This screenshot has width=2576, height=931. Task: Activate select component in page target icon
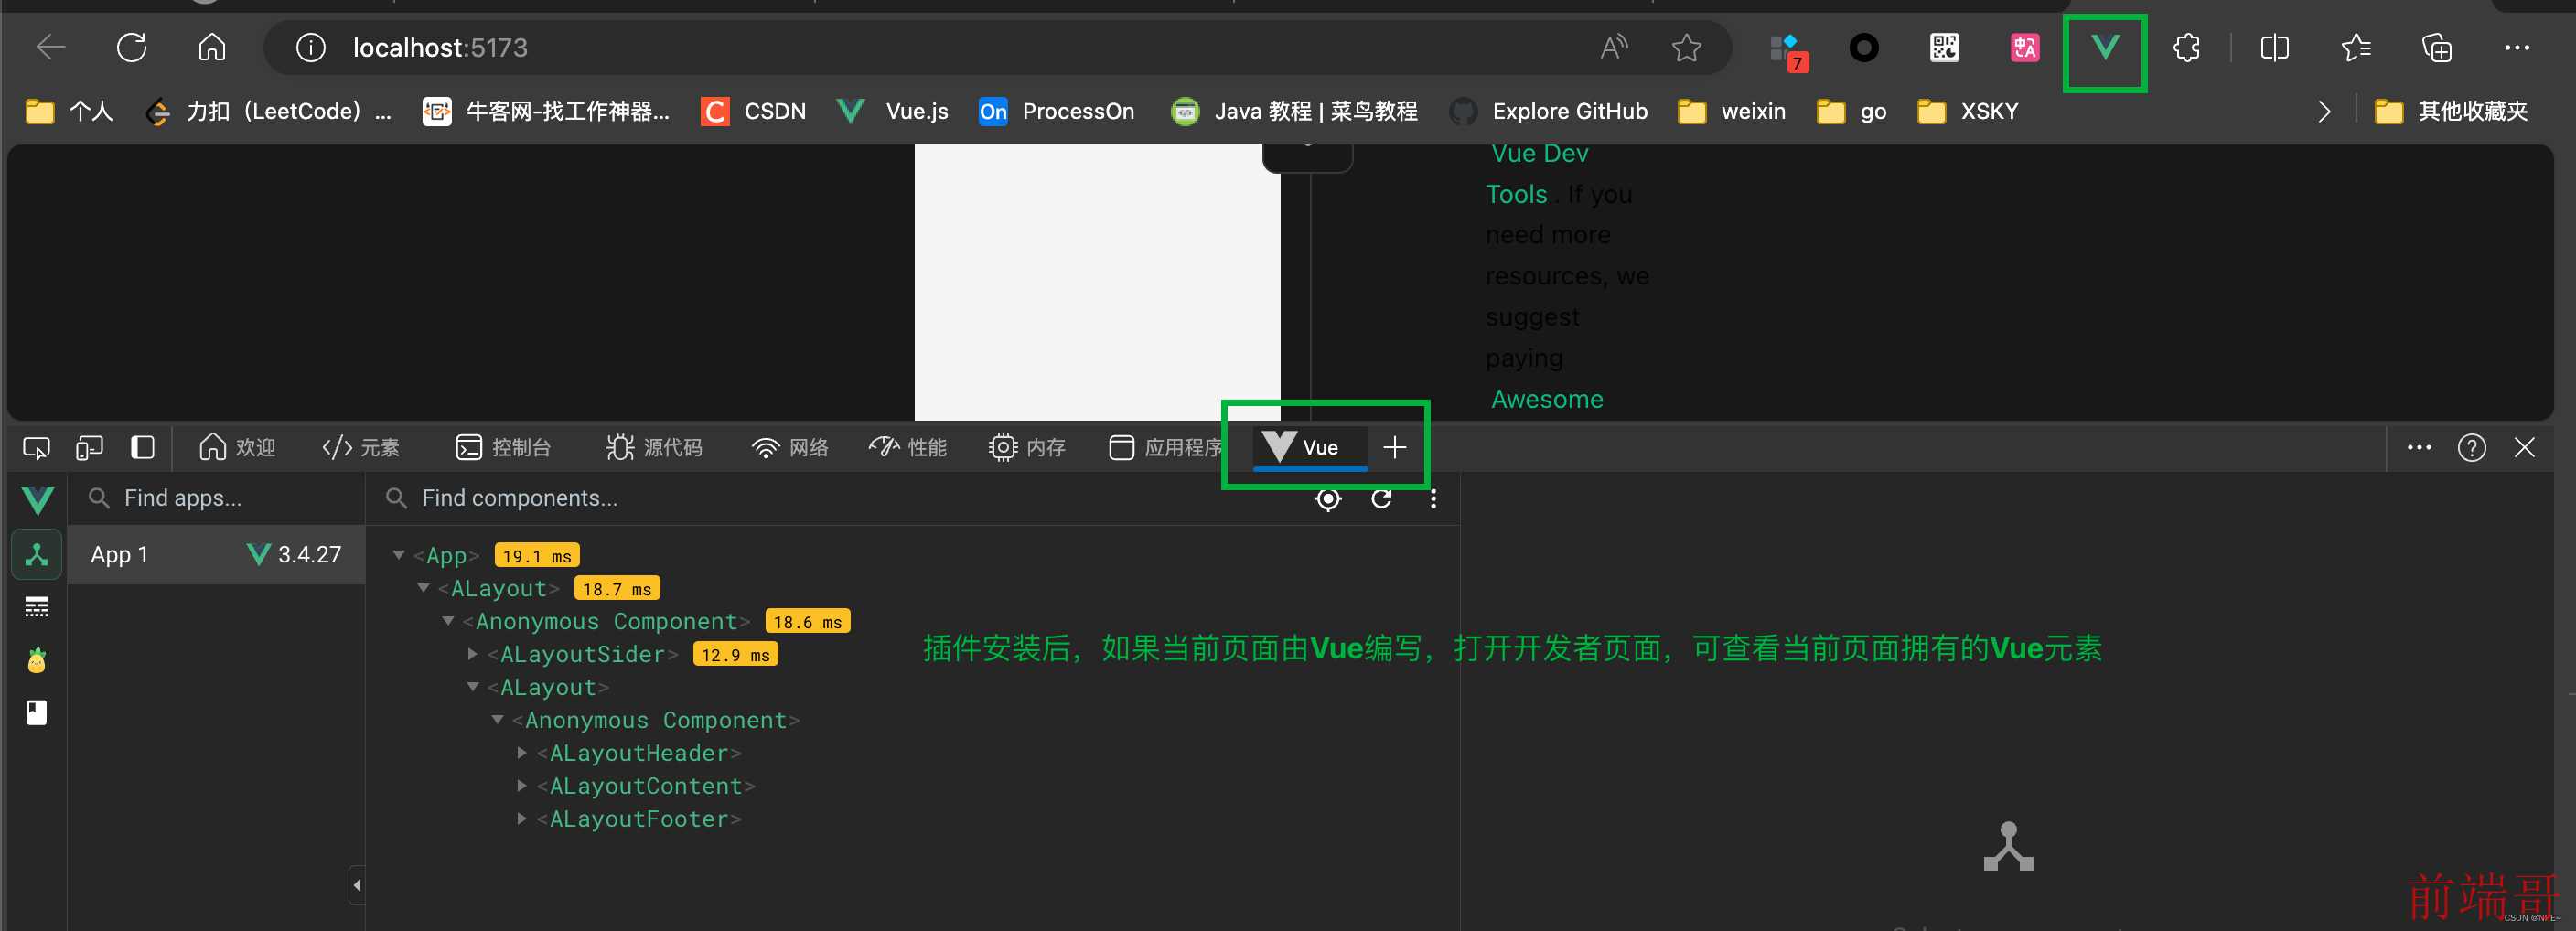1328,498
